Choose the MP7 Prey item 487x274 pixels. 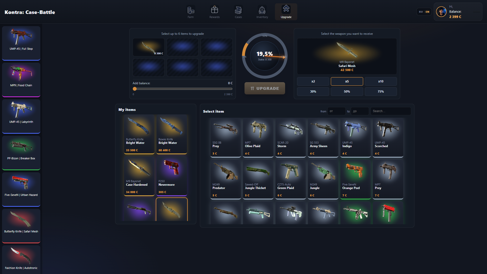(x=388, y=180)
